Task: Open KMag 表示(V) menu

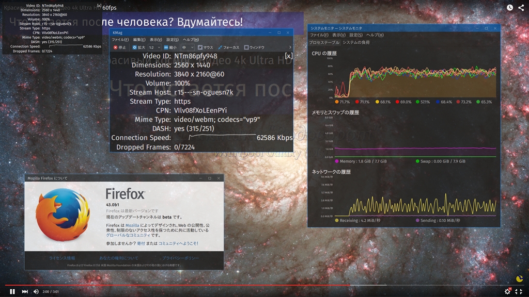Action: coord(155,40)
